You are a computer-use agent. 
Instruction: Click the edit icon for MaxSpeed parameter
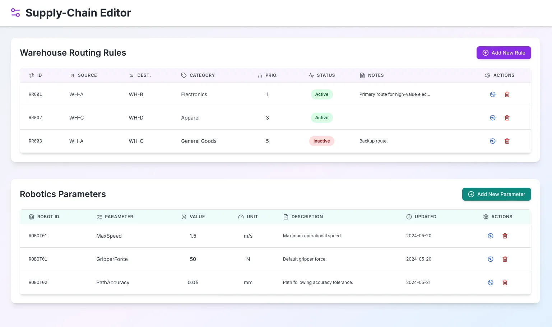click(490, 236)
